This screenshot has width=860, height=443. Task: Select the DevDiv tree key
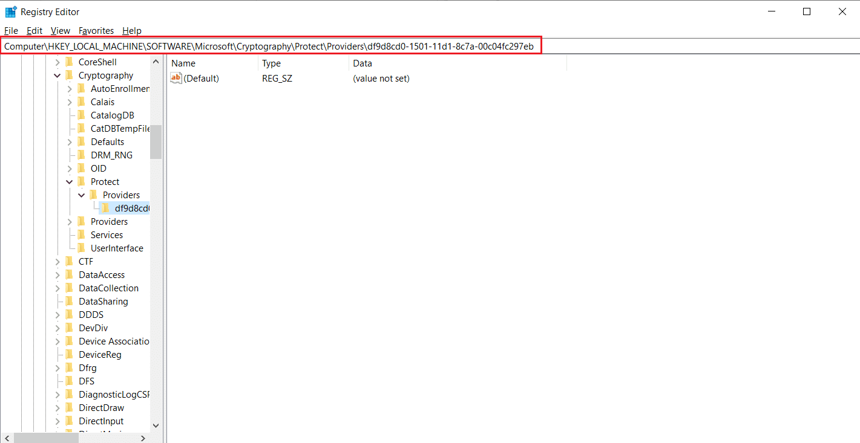(x=93, y=328)
